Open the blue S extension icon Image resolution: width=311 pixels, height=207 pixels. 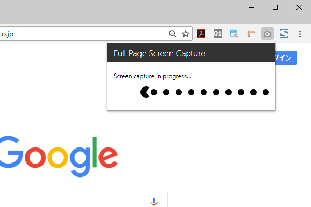point(284,34)
